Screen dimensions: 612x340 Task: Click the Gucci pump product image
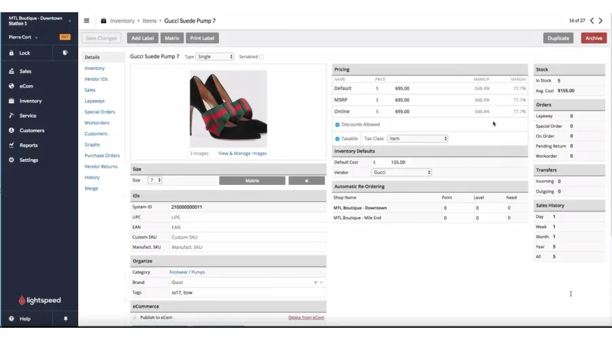coord(228,109)
